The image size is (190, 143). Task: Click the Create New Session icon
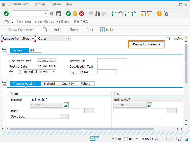(143, 14)
